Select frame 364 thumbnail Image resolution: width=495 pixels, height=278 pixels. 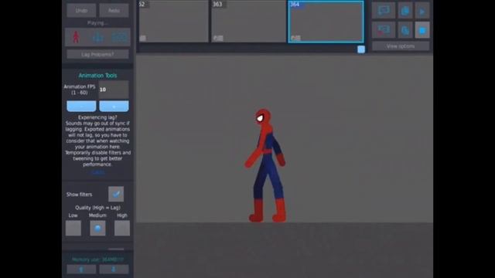pyautogui.click(x=326, y=22)
